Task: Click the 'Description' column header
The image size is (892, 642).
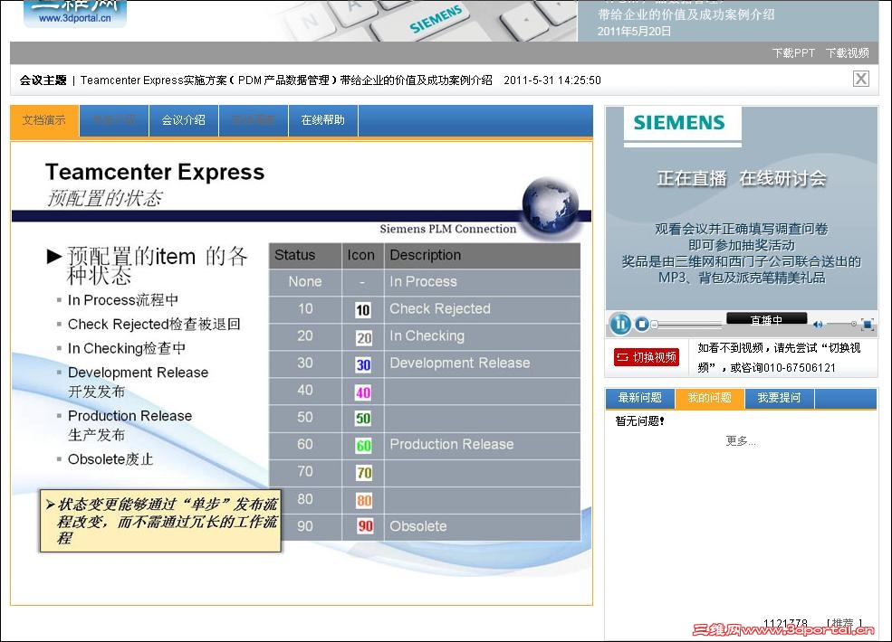Action: (483, 255)
